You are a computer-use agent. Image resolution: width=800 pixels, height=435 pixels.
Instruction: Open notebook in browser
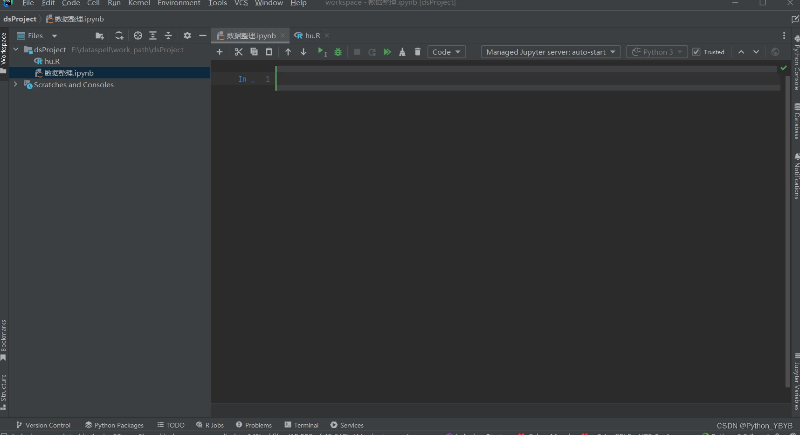[x=775, y=52]
